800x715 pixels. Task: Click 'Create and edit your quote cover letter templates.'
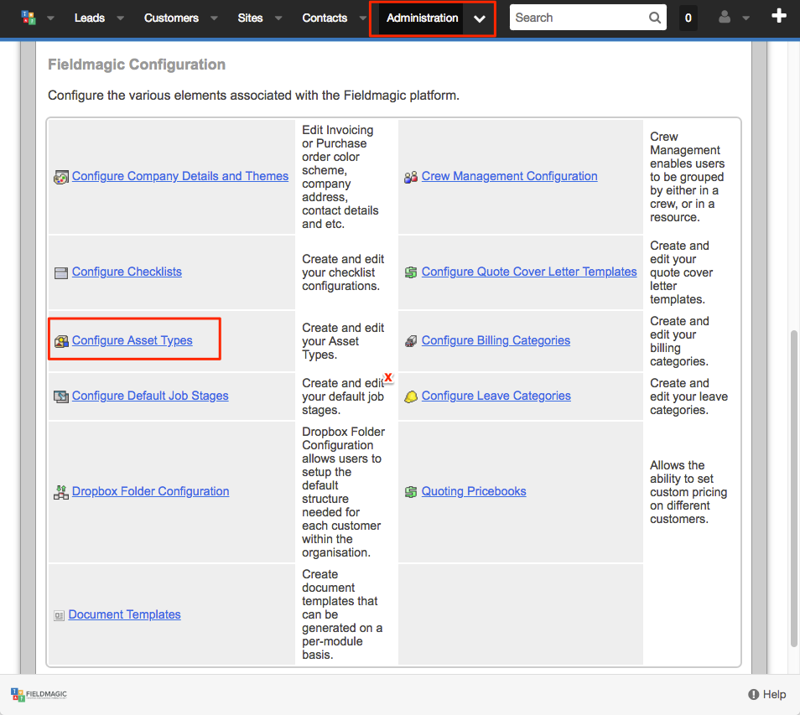pyautogui.click(x=681, y=272)
